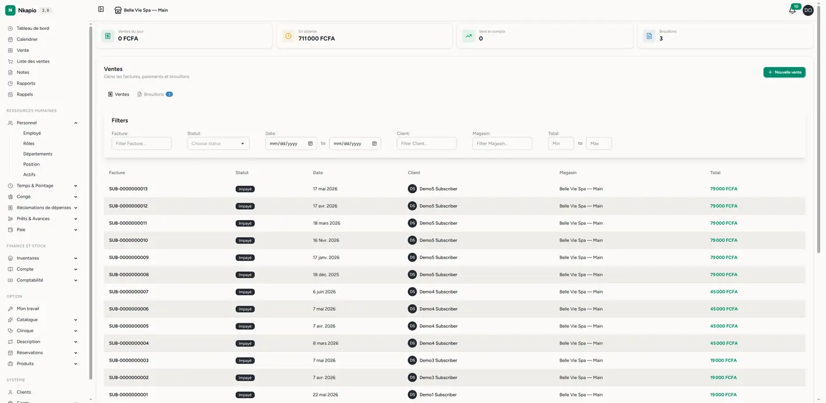Screen dimensions: 826x403
Task: Open Employé submenu item
Action: coord(32,133)
